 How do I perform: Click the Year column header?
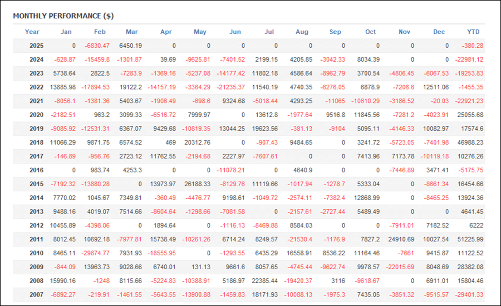pos(32,32)
